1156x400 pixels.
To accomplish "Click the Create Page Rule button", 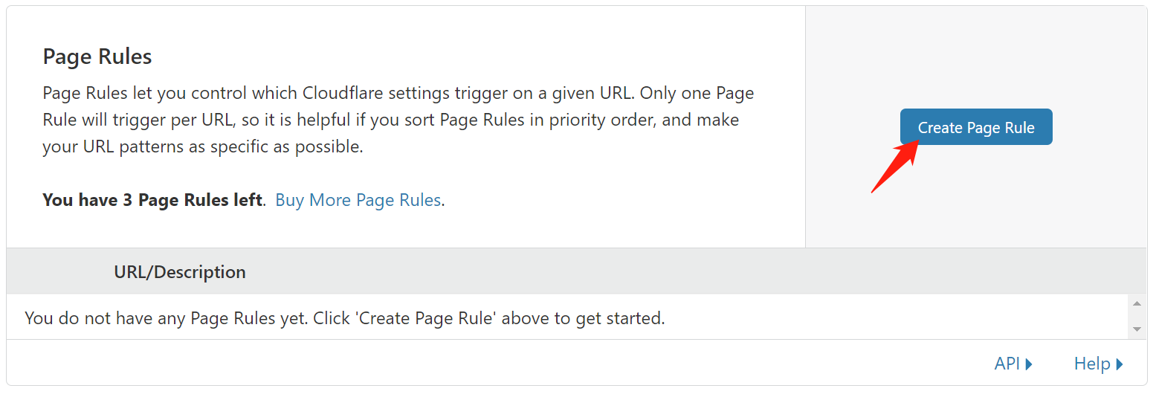I will point(976,127).
